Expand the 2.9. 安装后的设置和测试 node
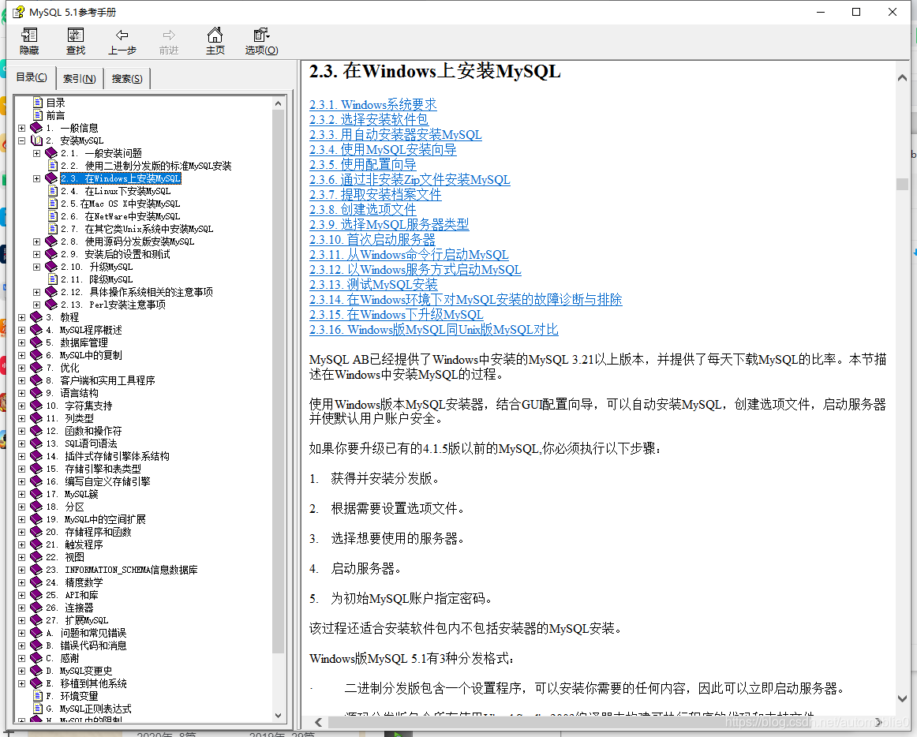Viewport: 917px width, 737px height. coord(36,254)
